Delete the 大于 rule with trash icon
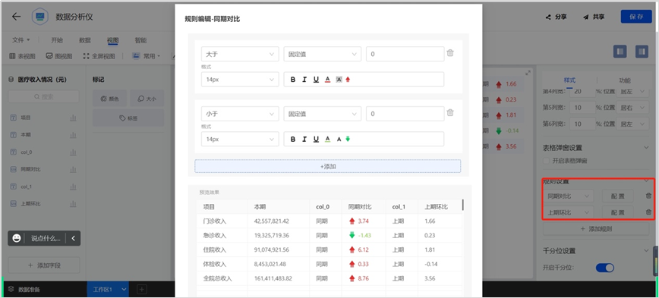Image resolution: width=659 pixels, height=298 pixels. coord(450,53)
